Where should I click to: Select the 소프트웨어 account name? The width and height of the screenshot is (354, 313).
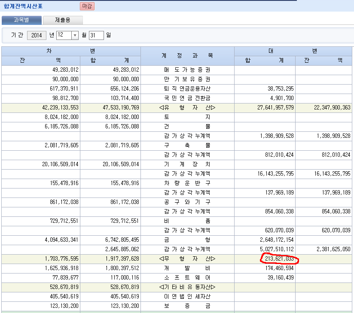pos(187,278)
